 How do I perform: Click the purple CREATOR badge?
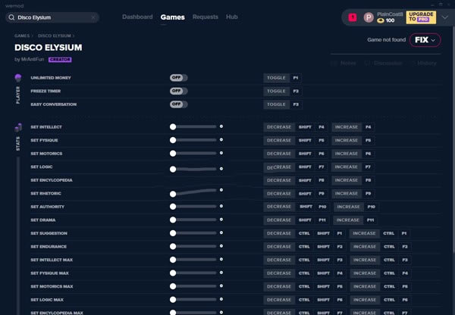point(60,59)
